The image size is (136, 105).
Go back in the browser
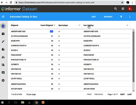2,2
